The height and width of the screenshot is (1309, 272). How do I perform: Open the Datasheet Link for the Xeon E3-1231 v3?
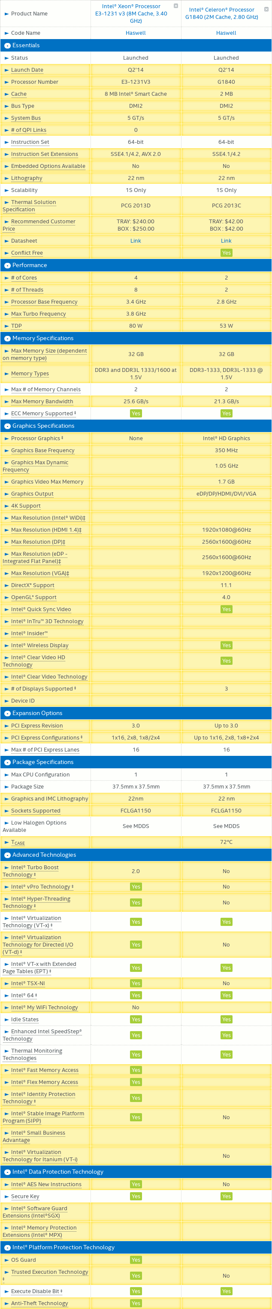click(x=136, y=241)
